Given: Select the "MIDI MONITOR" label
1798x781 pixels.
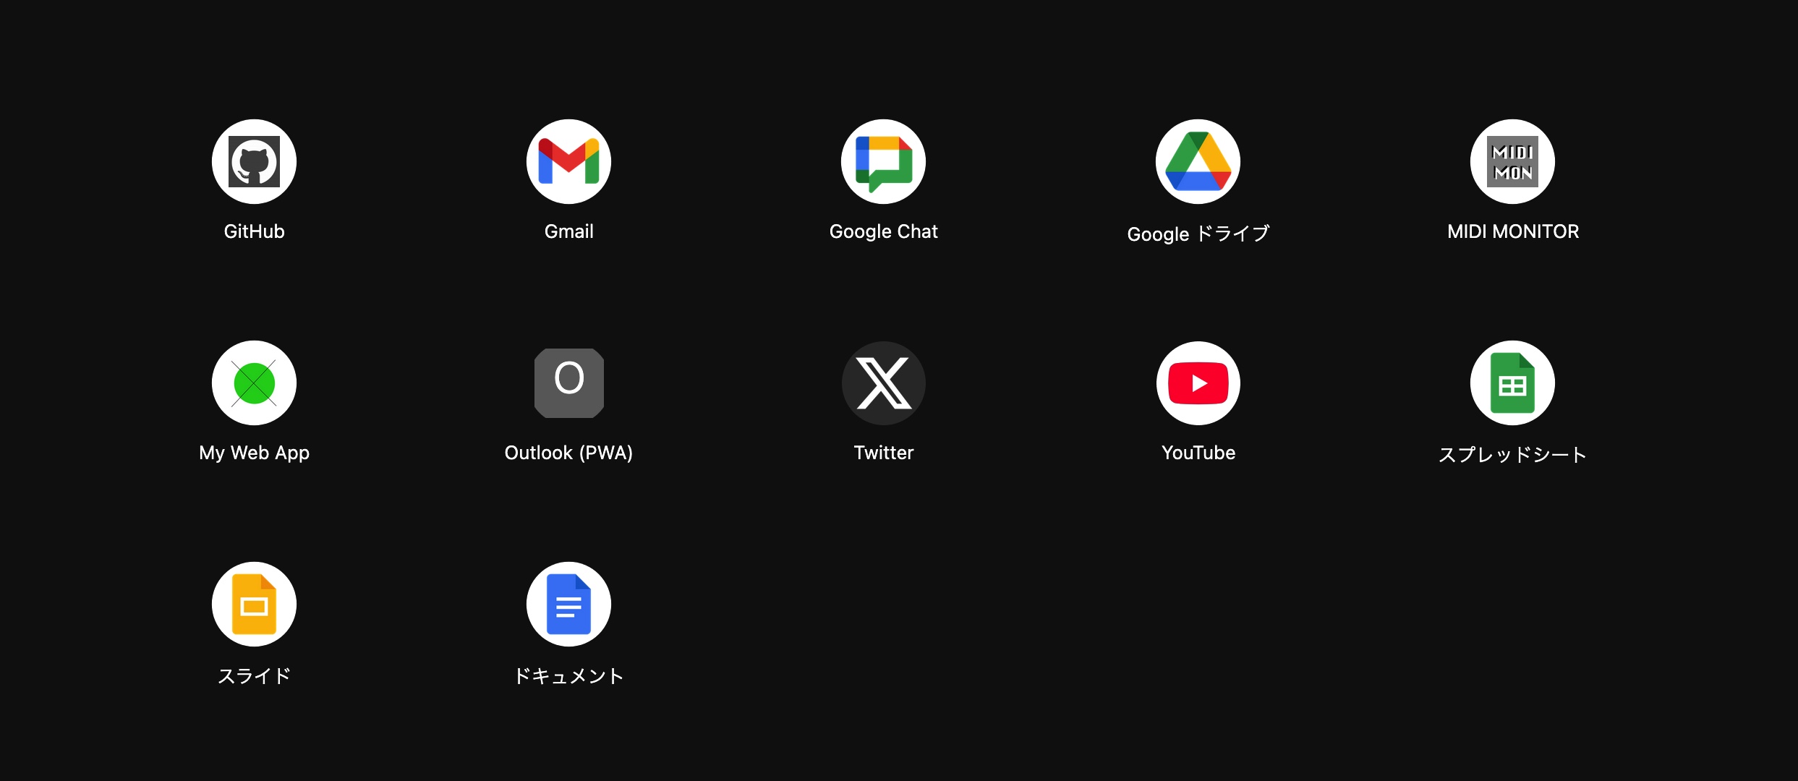Looking at the screenshot, I should tap(1512, 231).
